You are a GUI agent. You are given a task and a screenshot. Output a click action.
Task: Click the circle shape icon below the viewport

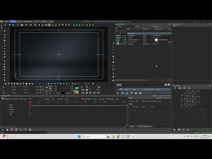click(x=17, y=83)
